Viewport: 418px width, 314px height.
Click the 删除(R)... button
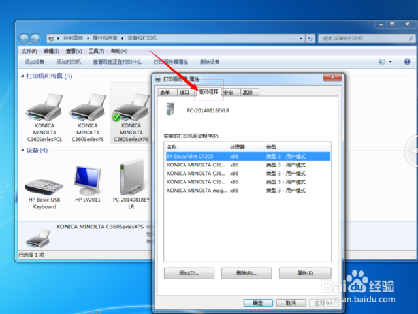tap(247, 274)
